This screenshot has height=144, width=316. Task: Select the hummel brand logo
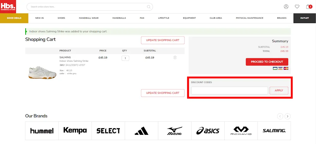(42, 131)
